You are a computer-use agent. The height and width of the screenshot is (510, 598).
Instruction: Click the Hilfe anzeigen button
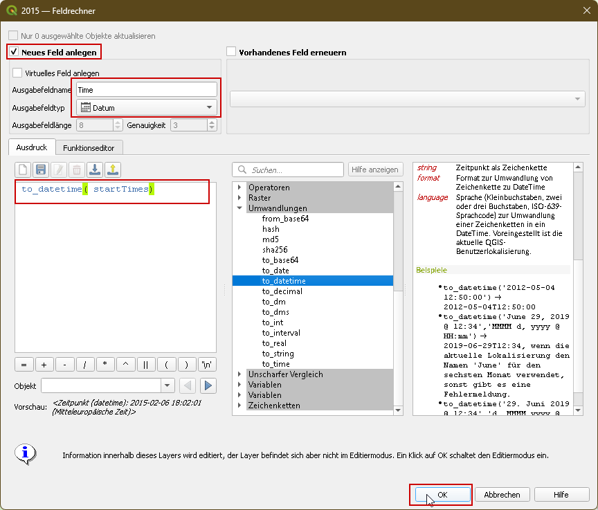374,170
